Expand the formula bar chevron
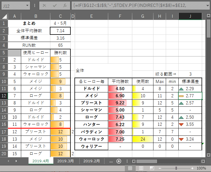This screenshot has width=211, height=172. pyautogui.click(x=207, y=5)
